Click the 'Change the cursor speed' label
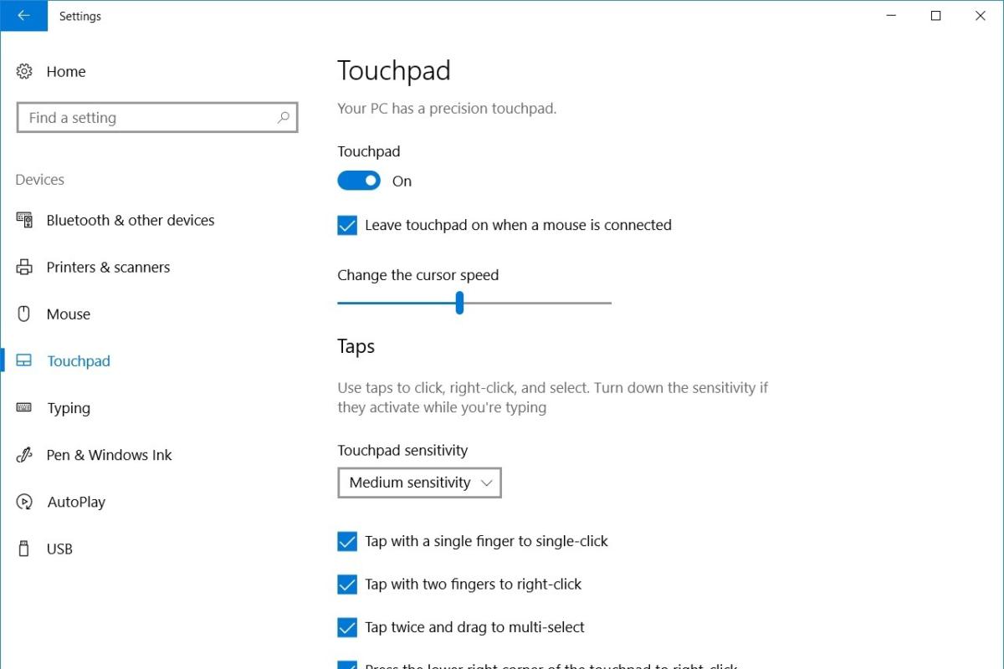 (417, 275)
